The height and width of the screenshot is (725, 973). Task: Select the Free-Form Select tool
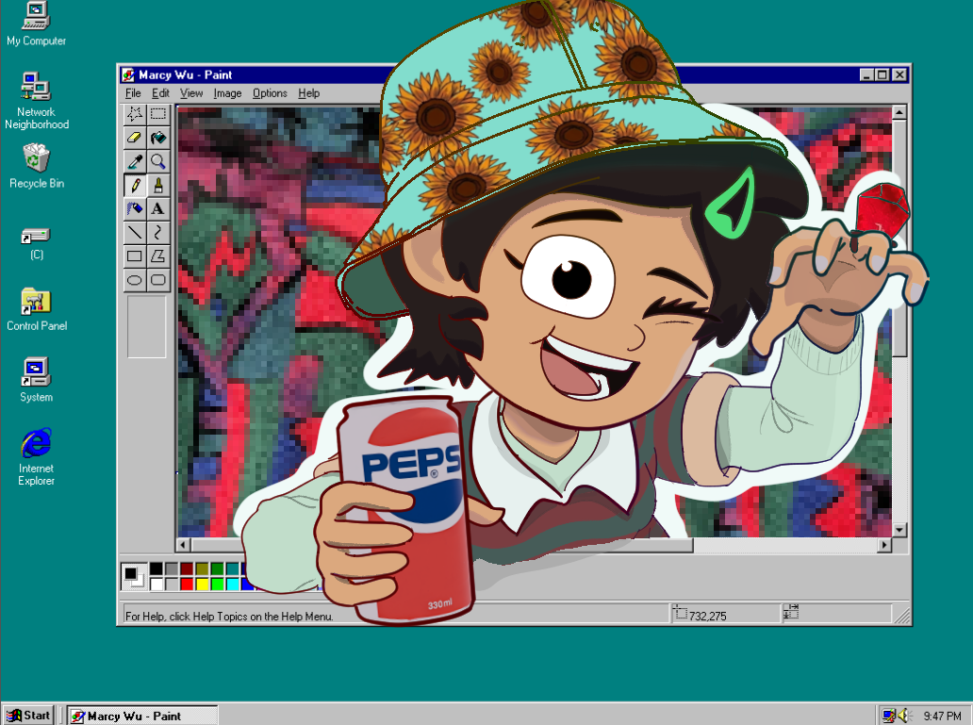(x=135, y=114)
